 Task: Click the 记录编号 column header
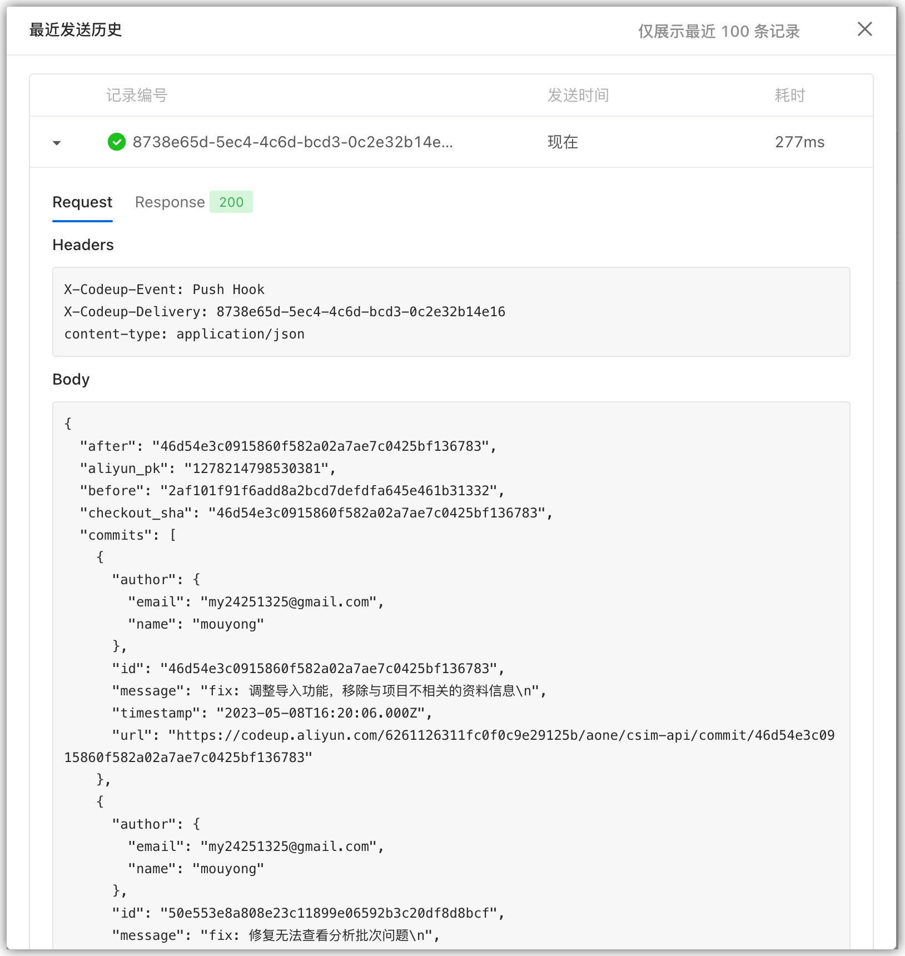point(137,94)
